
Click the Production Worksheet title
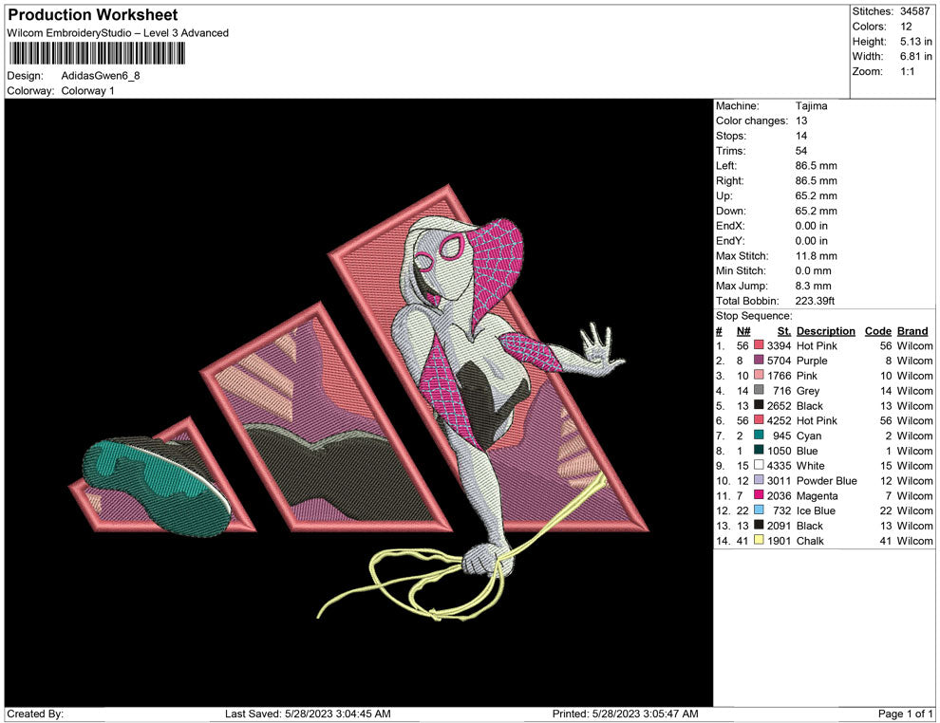click(x=93, y=15)
